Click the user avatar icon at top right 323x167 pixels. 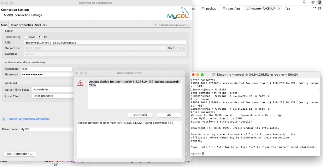click(x=319, y=2)
